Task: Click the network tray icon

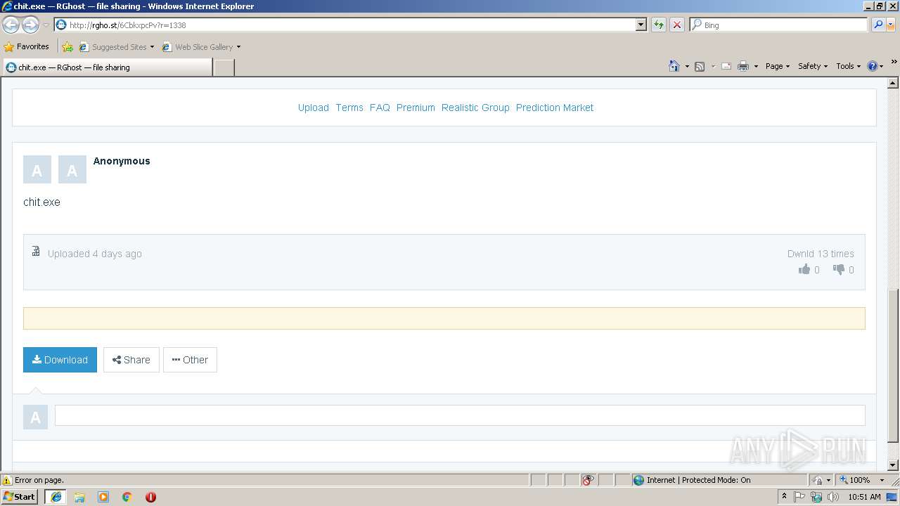Action: click(816, 497)
